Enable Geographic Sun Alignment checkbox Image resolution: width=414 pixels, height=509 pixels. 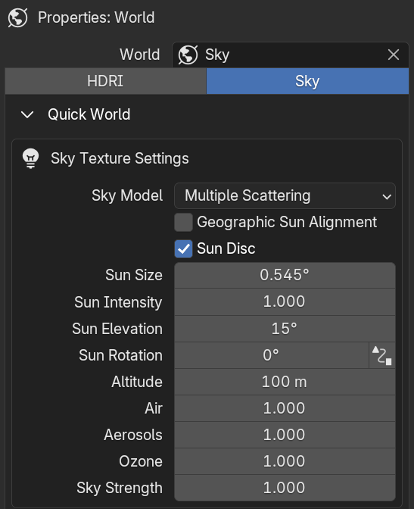[x=184, y=223]
